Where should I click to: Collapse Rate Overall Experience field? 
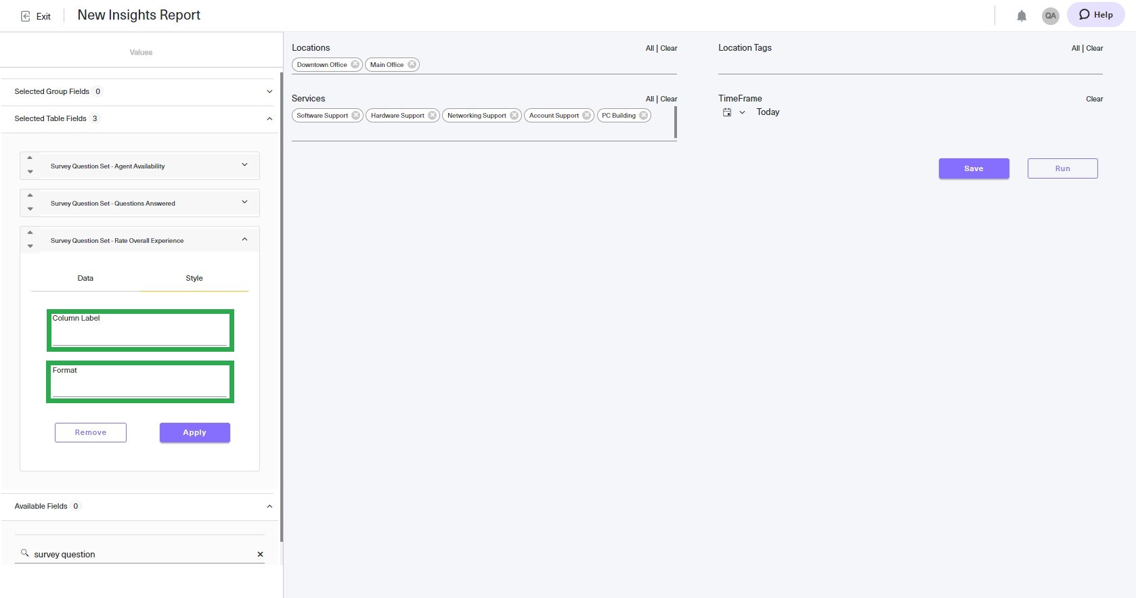point(244,239)
